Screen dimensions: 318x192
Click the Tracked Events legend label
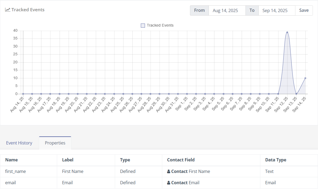pos(160,25)
